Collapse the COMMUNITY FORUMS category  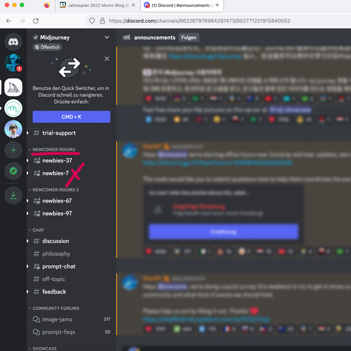point(54,308)
